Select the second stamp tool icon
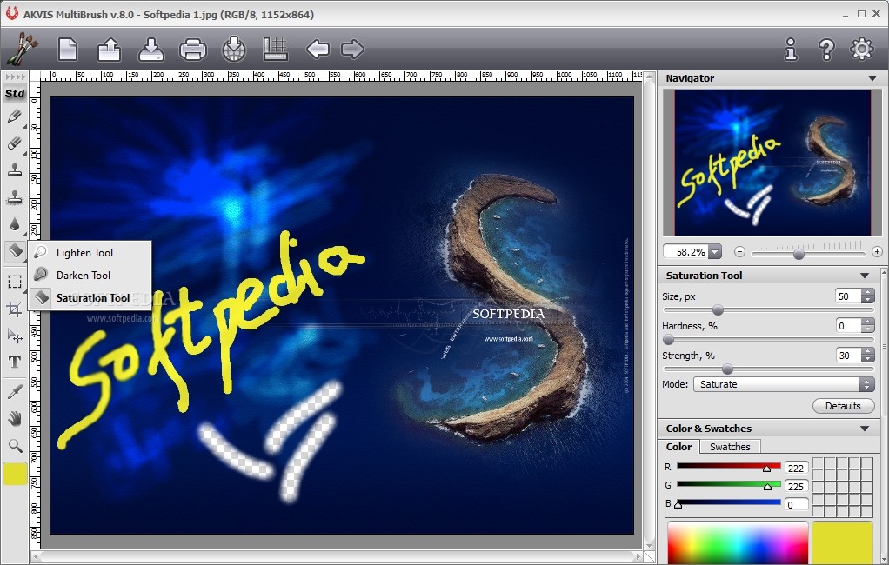This screenshot has height=565, width=889. [x=14, y=196]
